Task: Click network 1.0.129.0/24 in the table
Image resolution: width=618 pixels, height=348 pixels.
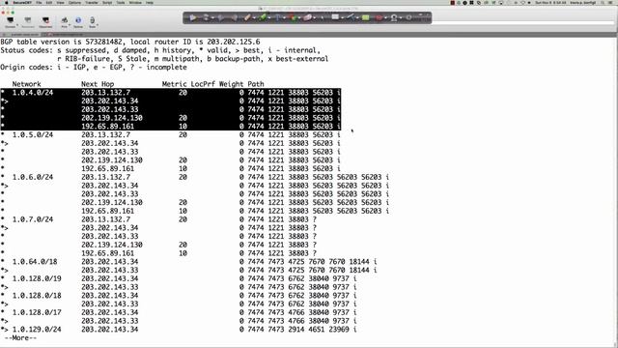Action: [x=37, y=330]
